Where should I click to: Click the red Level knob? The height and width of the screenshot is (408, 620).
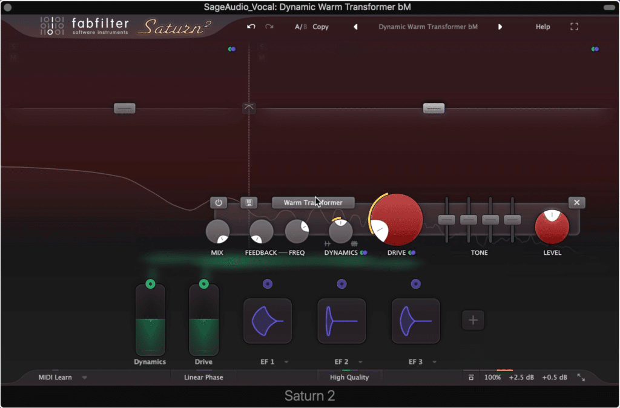click(x=552, y=227)
